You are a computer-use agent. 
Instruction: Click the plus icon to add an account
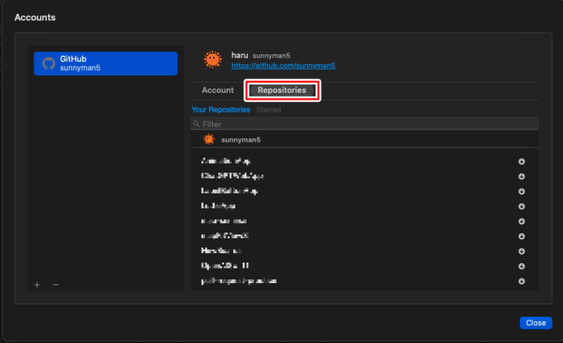37,284
